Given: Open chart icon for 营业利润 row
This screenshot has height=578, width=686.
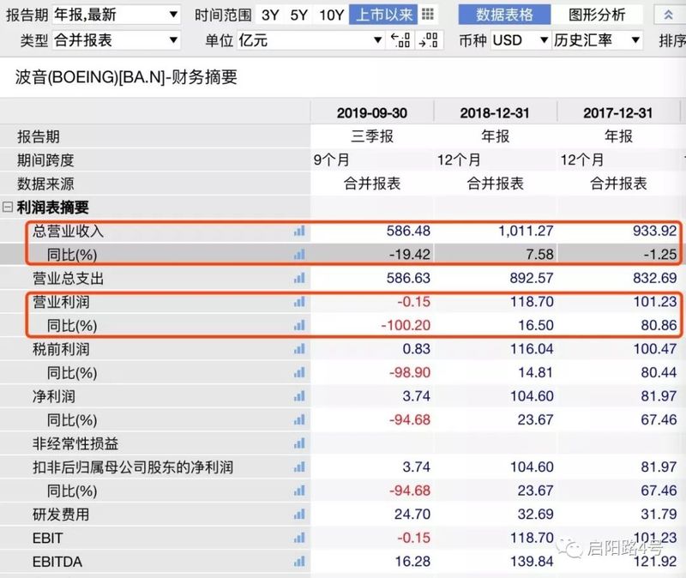Looking at the screenshot, I should 299,302.
